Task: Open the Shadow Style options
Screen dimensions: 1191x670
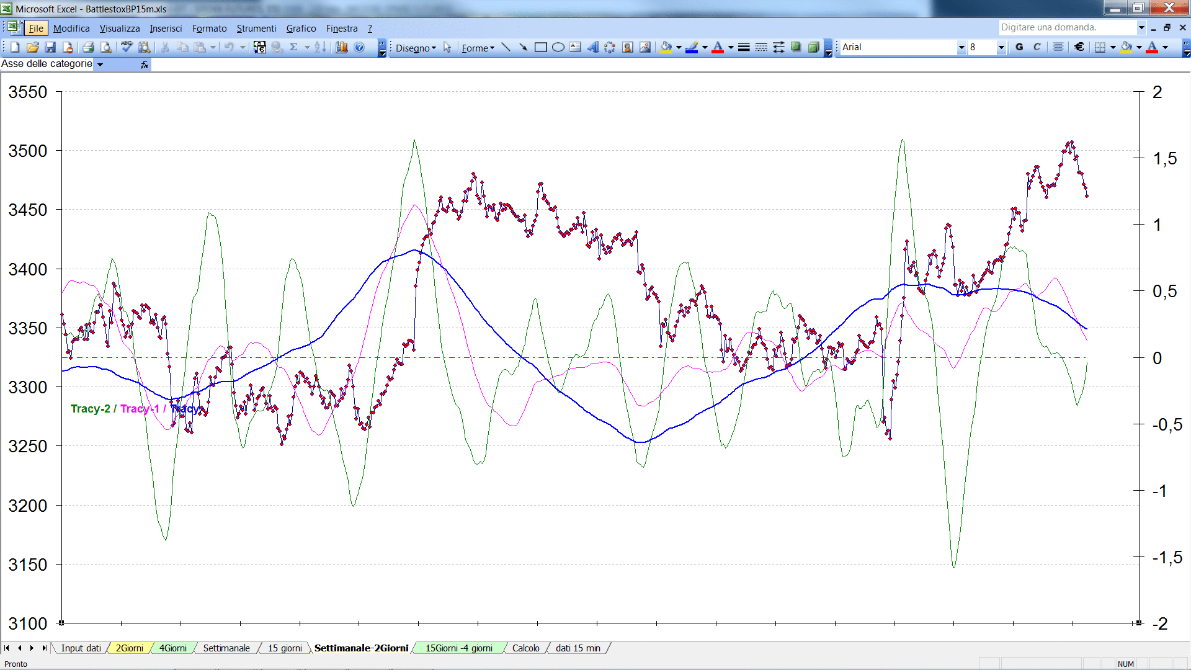Action: 796,47
